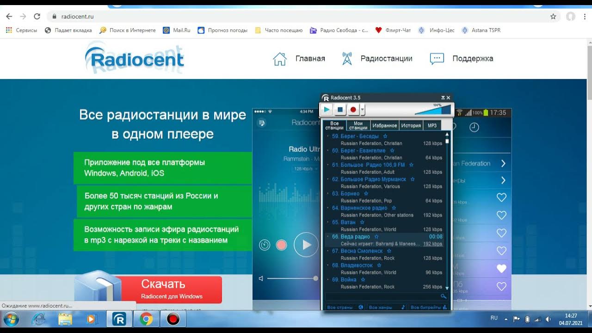Open Поддержка page in site navigation
The width and height of the screenshot is (592, 333).
pos(462,59)
